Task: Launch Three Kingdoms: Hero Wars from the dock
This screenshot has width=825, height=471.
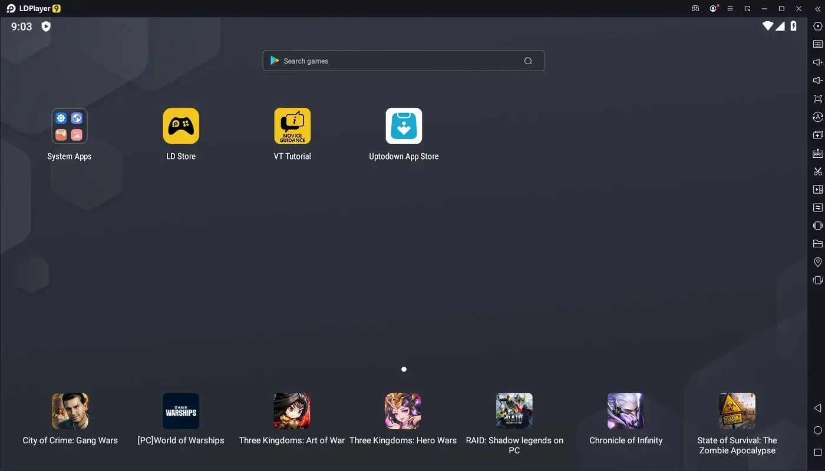Action: [403, 410]
